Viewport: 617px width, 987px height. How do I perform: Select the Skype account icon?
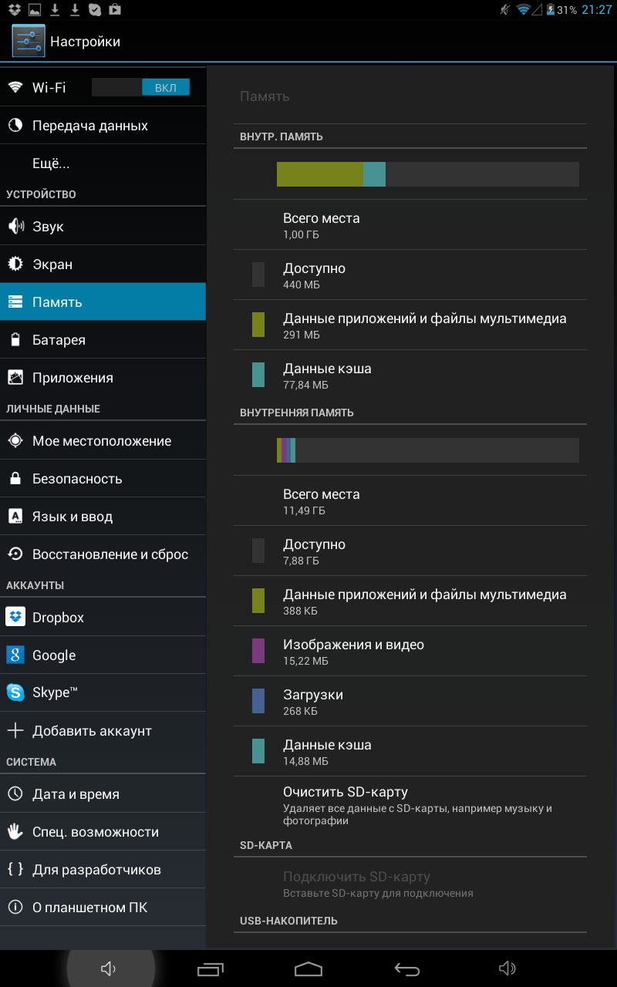(x=15, y=692)
